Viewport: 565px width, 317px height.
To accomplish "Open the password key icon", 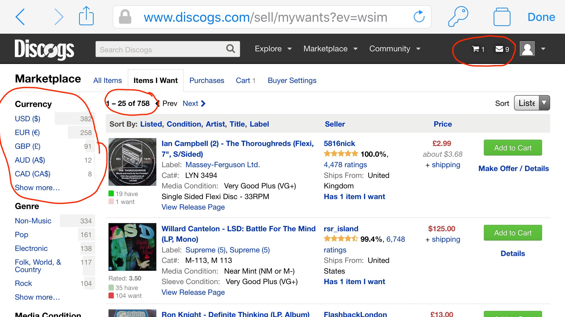I will pyautogui.click(x=458, y=17).
